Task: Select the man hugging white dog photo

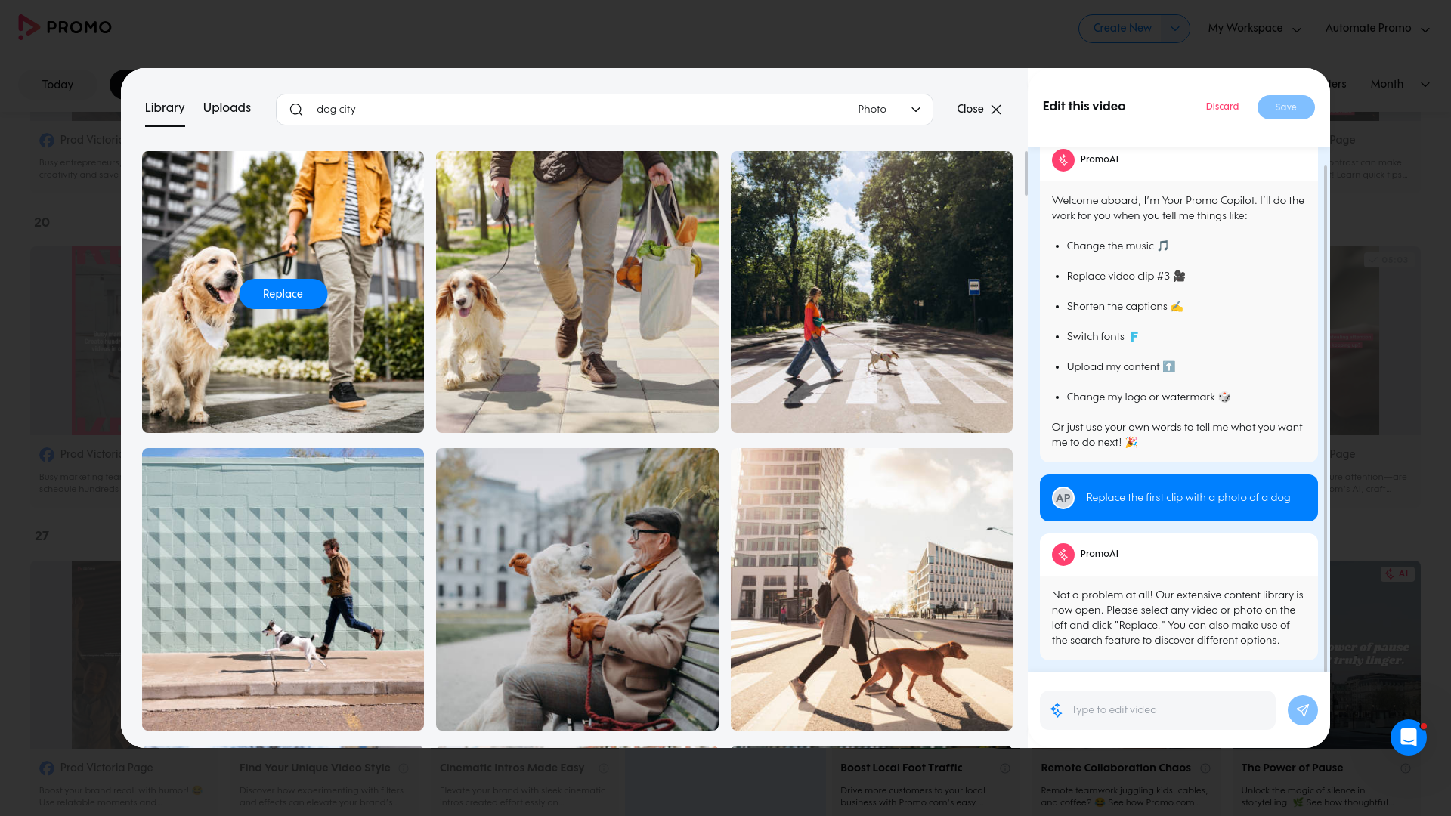Action: [577, 589]
